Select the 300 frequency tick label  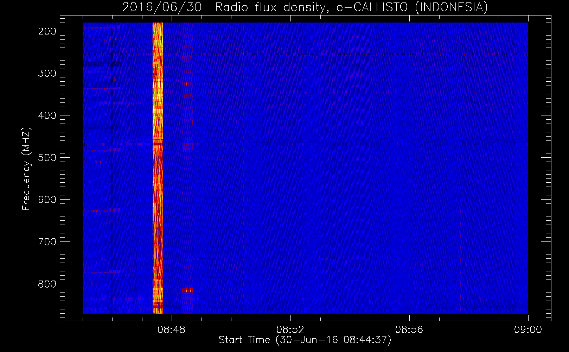point(47,73)
